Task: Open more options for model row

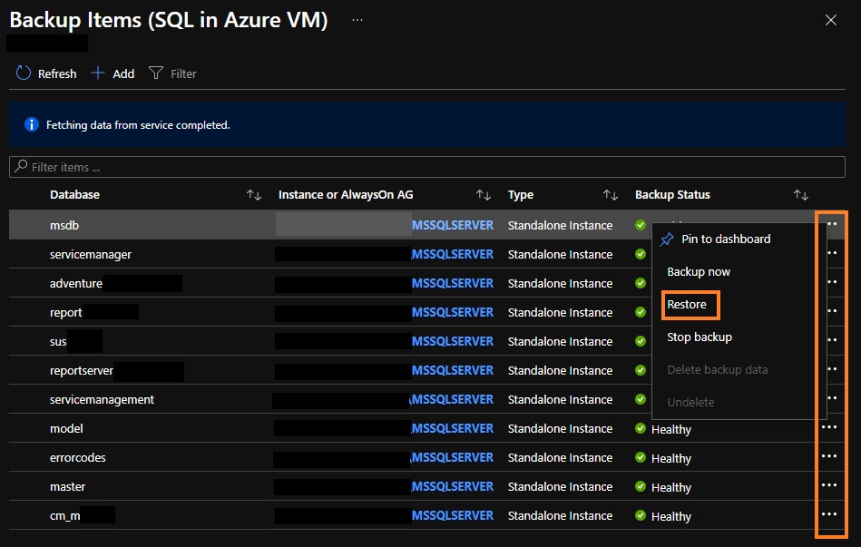Action: pos(829,426)
